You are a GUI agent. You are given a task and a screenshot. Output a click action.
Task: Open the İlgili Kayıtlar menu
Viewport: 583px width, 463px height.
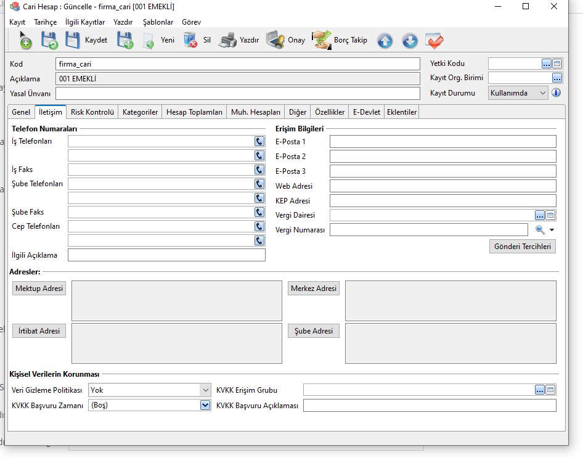coord(85,22)
